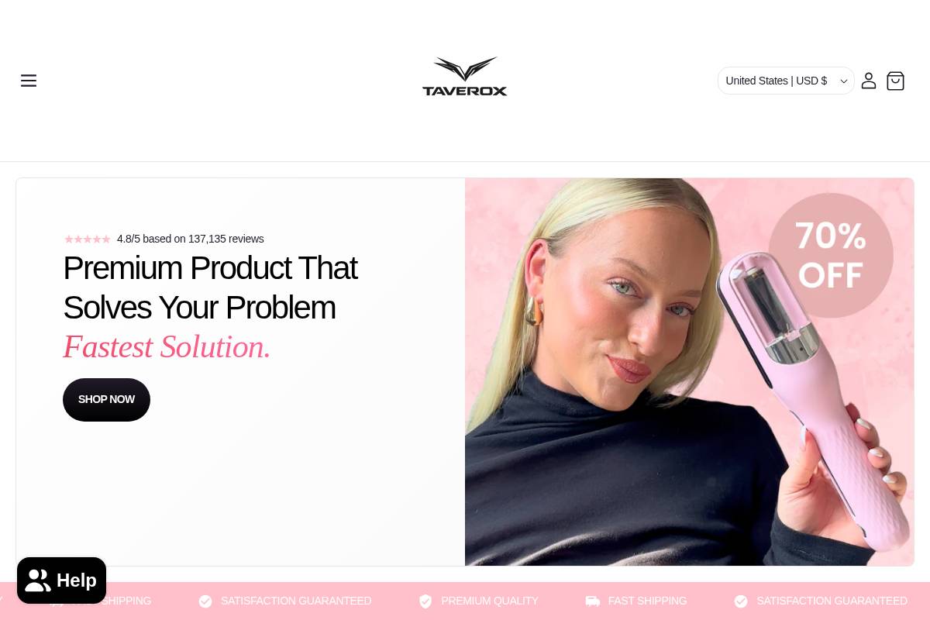The width and height of the screenshot is (930, 620).
Task: Click the 70% OFF badge
Action: click(831, 256)
